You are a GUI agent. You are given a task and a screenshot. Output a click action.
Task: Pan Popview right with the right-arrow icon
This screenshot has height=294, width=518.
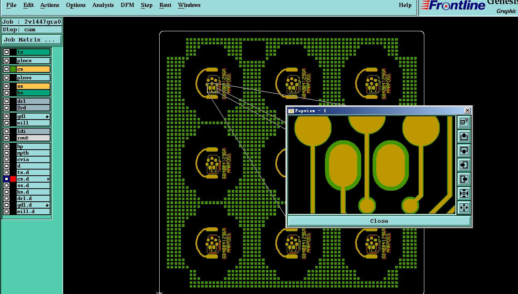click(464, 179)
